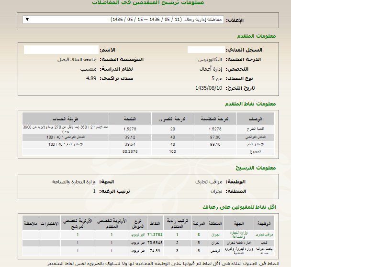Image resolution: width=392 pixels, height=267 pixels.
Task: Click the result value 39.12
Action: point(130,137)
